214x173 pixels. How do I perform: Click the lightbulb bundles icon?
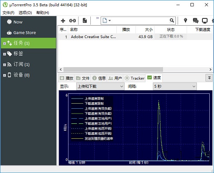pos(185,21)
